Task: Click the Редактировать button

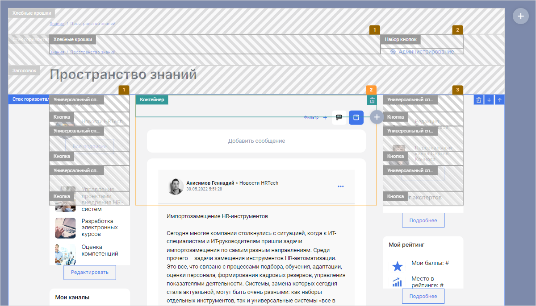Action: (x=89, y=272)
